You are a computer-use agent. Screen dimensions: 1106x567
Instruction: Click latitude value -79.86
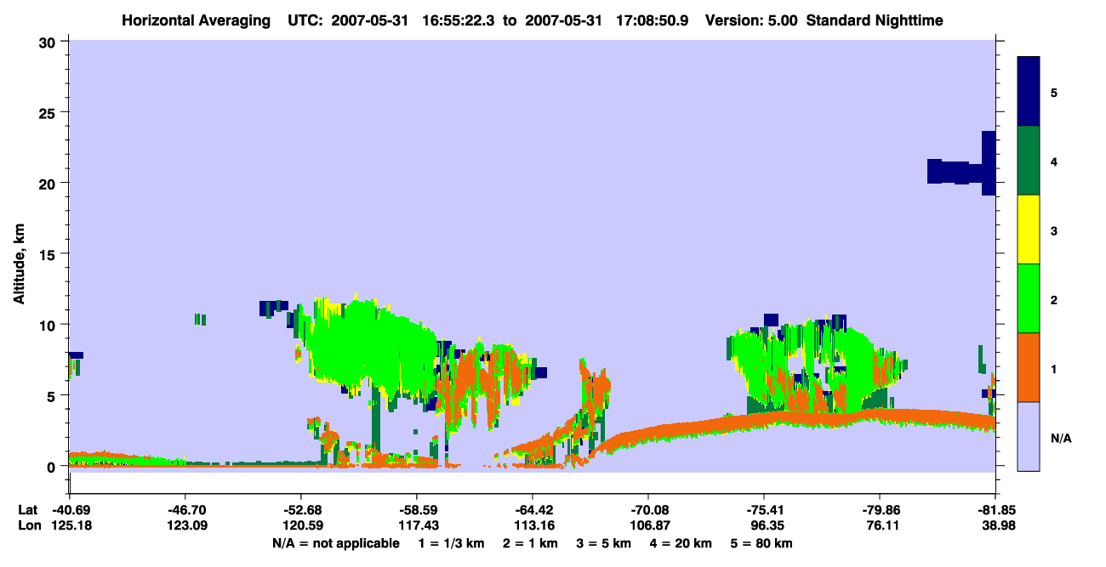pos(880,510)
